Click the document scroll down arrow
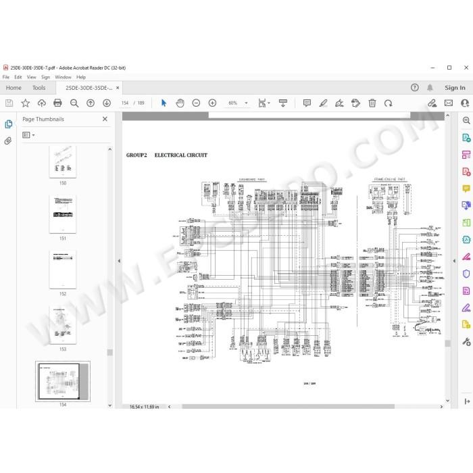The image size is (473, 473). click(x=447, y=401)
